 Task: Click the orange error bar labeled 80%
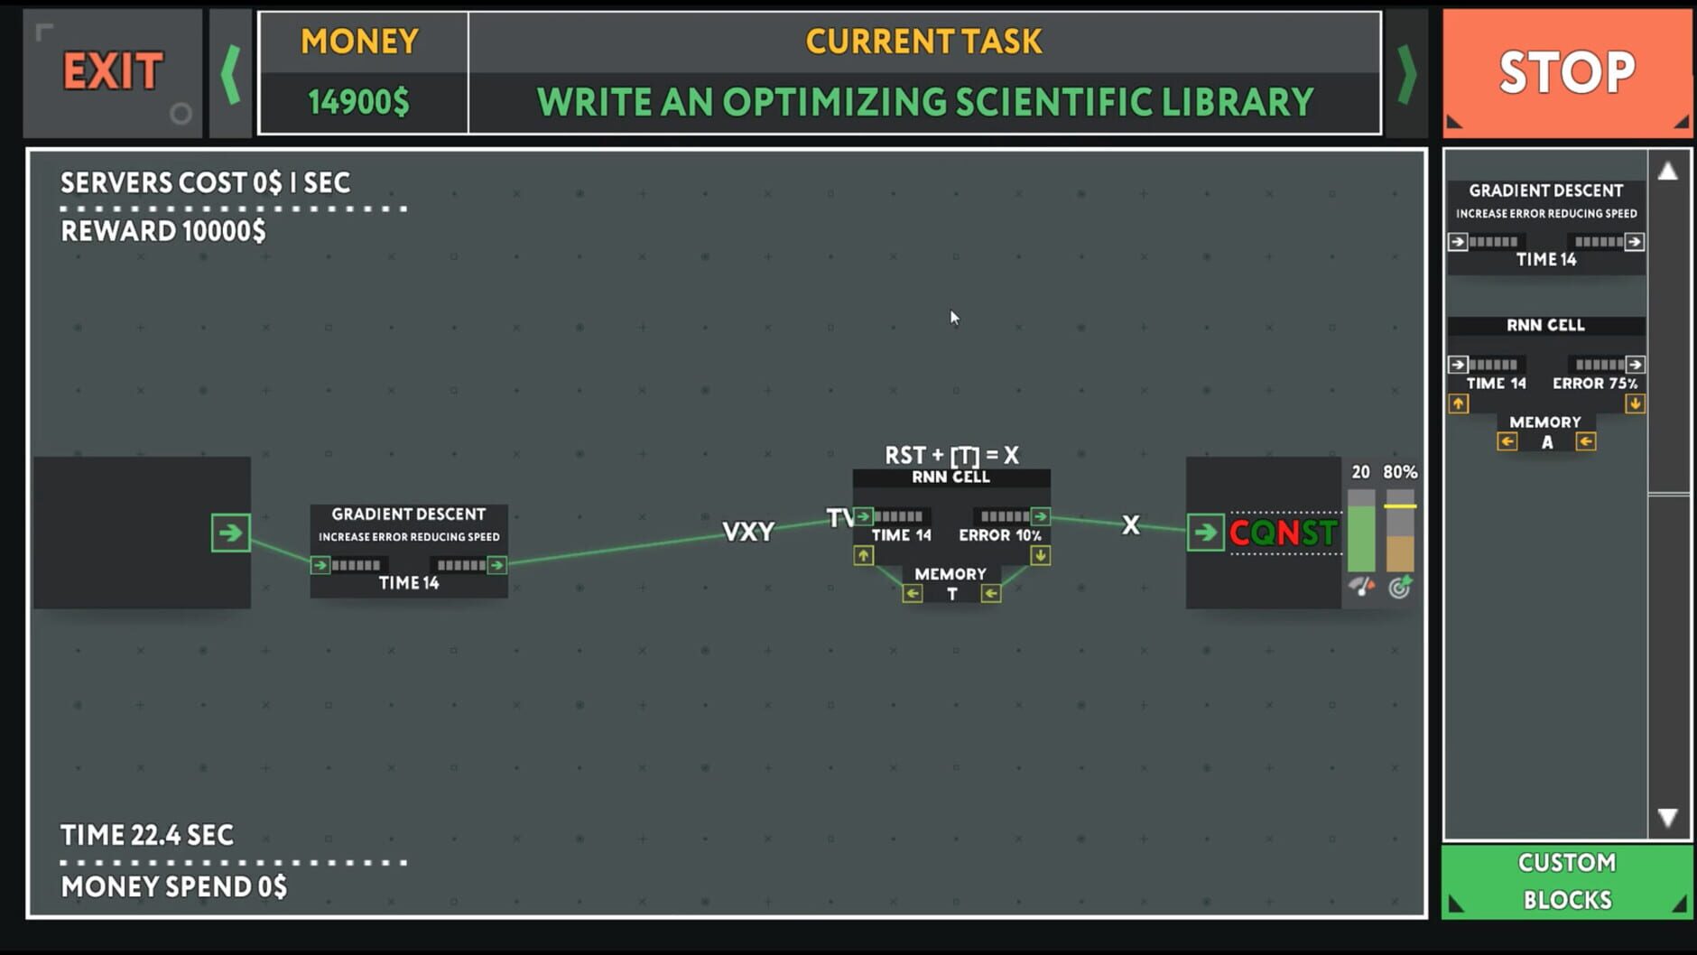click(x=1400, y=531)
